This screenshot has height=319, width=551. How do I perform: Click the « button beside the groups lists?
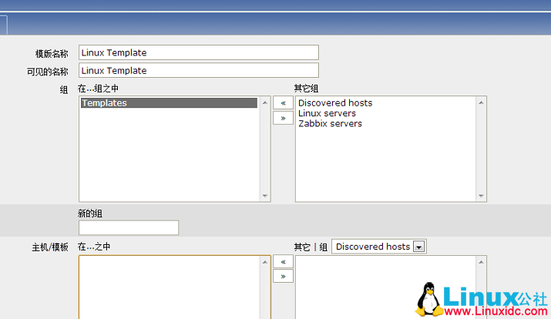pyautogui.click(x=283, y=102)
